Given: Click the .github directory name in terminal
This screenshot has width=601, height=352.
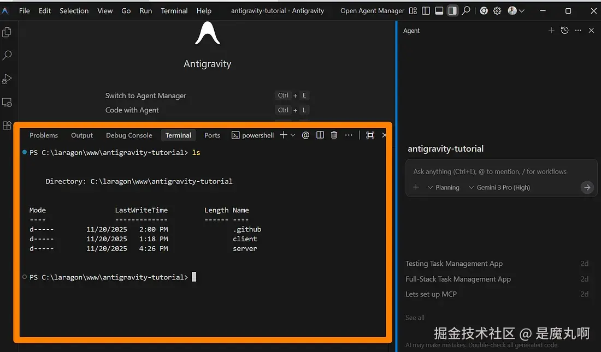Looking at the screenshot, I should (x=247, y=229).
